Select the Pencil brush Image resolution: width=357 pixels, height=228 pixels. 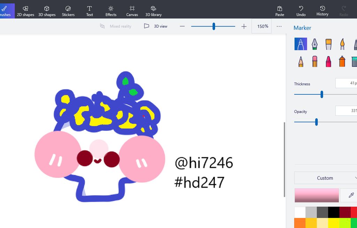(301, 61)
